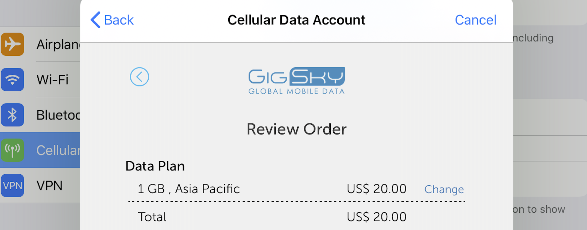
Task: Click the Review Order heading
Action: [x=296, y=129]
